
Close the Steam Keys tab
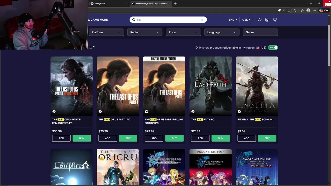[169, 3]
